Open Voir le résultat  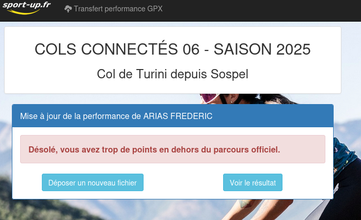[x=253, y=182]
